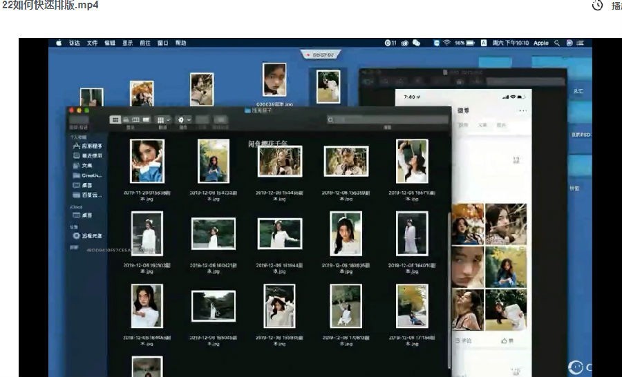Select 百度云 folder in Finder sidebar
The image size is (622, 377).
tap(88, 195)
